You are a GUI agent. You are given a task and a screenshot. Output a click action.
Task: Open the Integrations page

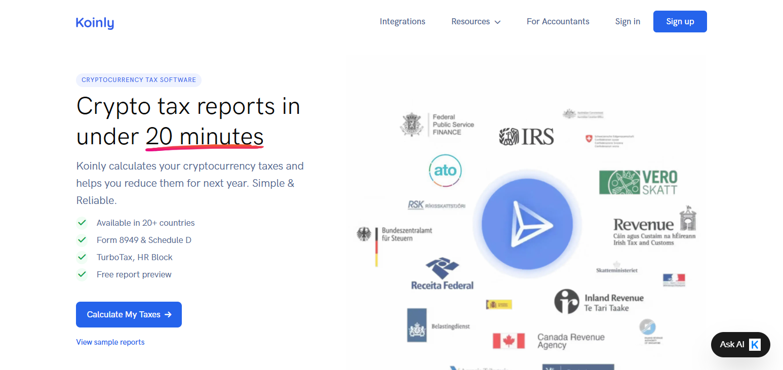tap(403, 21)
